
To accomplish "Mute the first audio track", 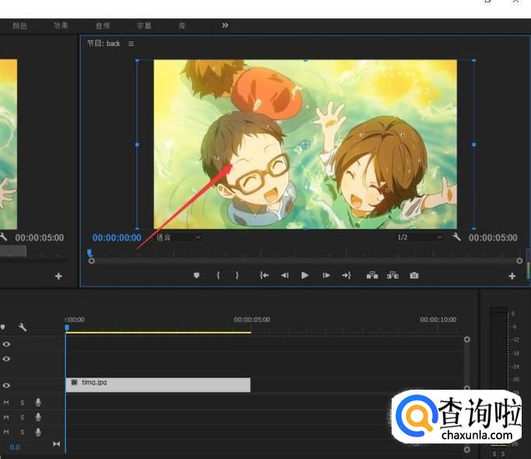I will point(6,402).
